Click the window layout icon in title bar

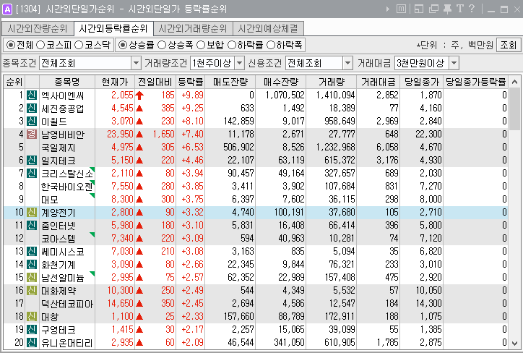(418, 9)
